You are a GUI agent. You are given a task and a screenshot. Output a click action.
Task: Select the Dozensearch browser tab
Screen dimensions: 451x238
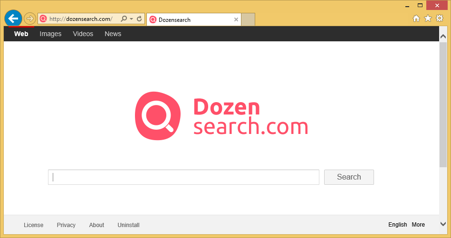point(193,19)
